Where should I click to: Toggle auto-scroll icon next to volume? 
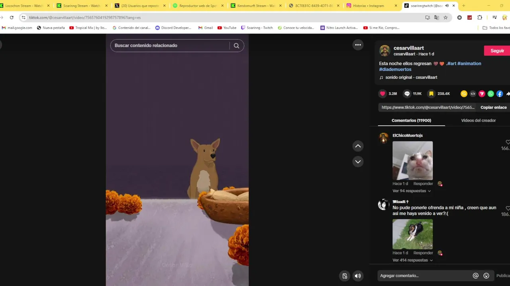click(345, 276)
